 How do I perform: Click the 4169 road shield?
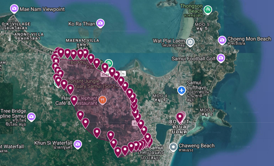coord(105,75)
